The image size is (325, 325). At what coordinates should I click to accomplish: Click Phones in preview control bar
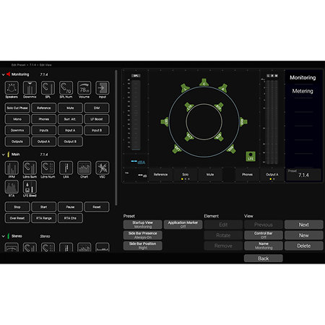coord(247,175)
